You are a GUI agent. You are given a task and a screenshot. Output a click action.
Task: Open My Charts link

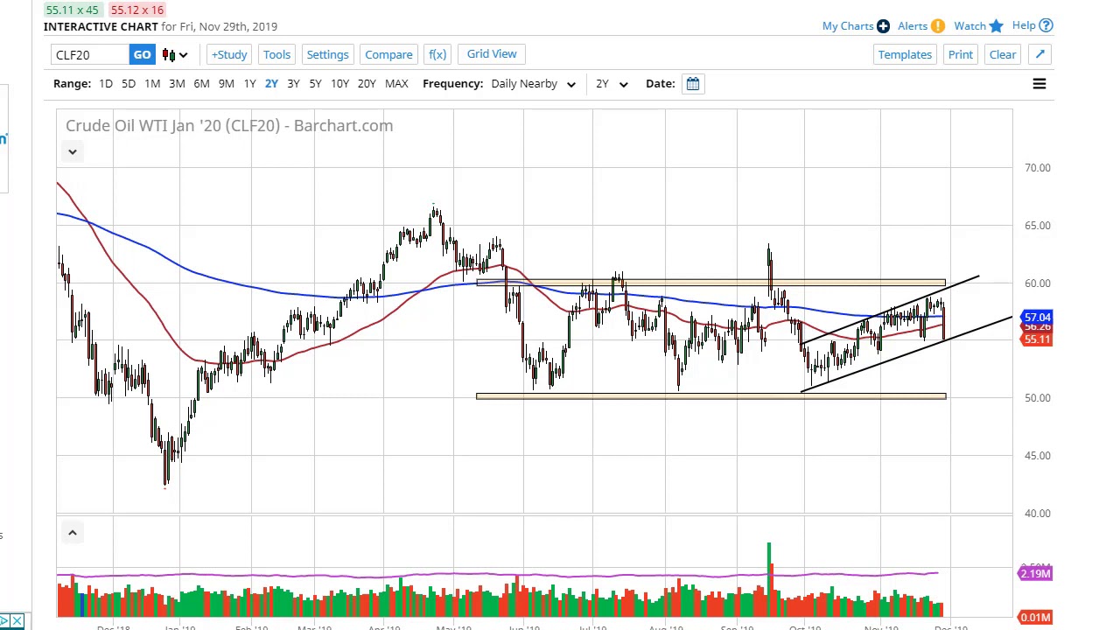(x=847, y=26)
